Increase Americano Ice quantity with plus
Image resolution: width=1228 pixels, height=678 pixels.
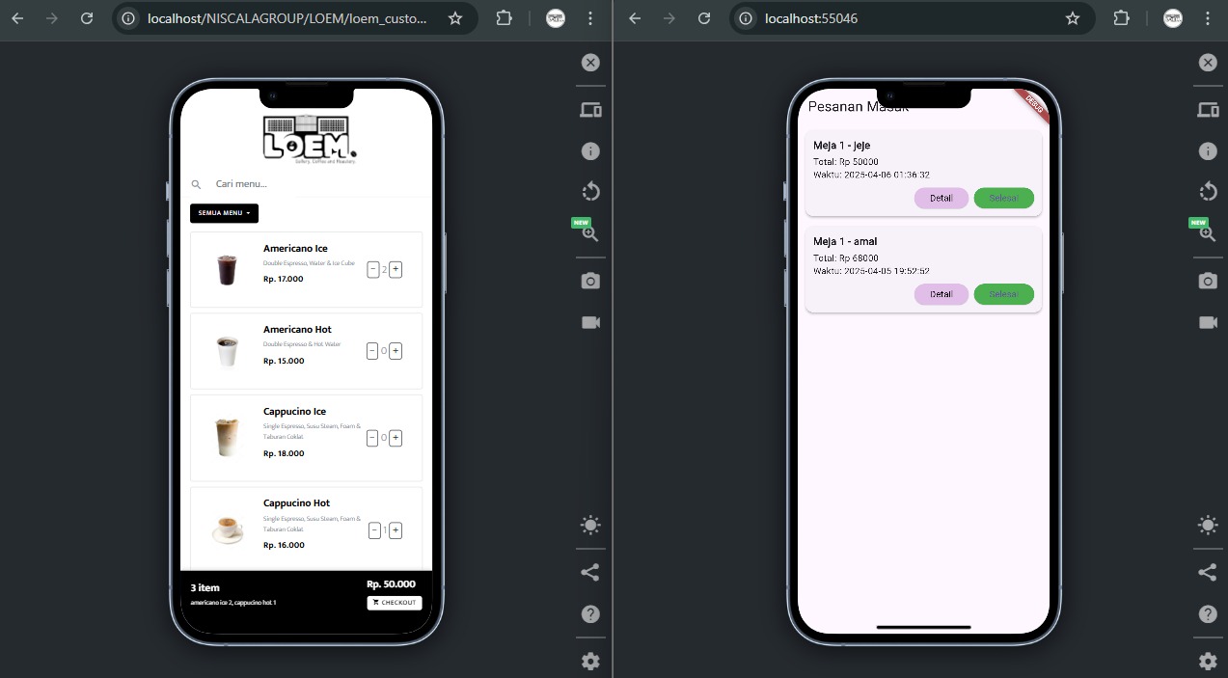tap(396, 270)
